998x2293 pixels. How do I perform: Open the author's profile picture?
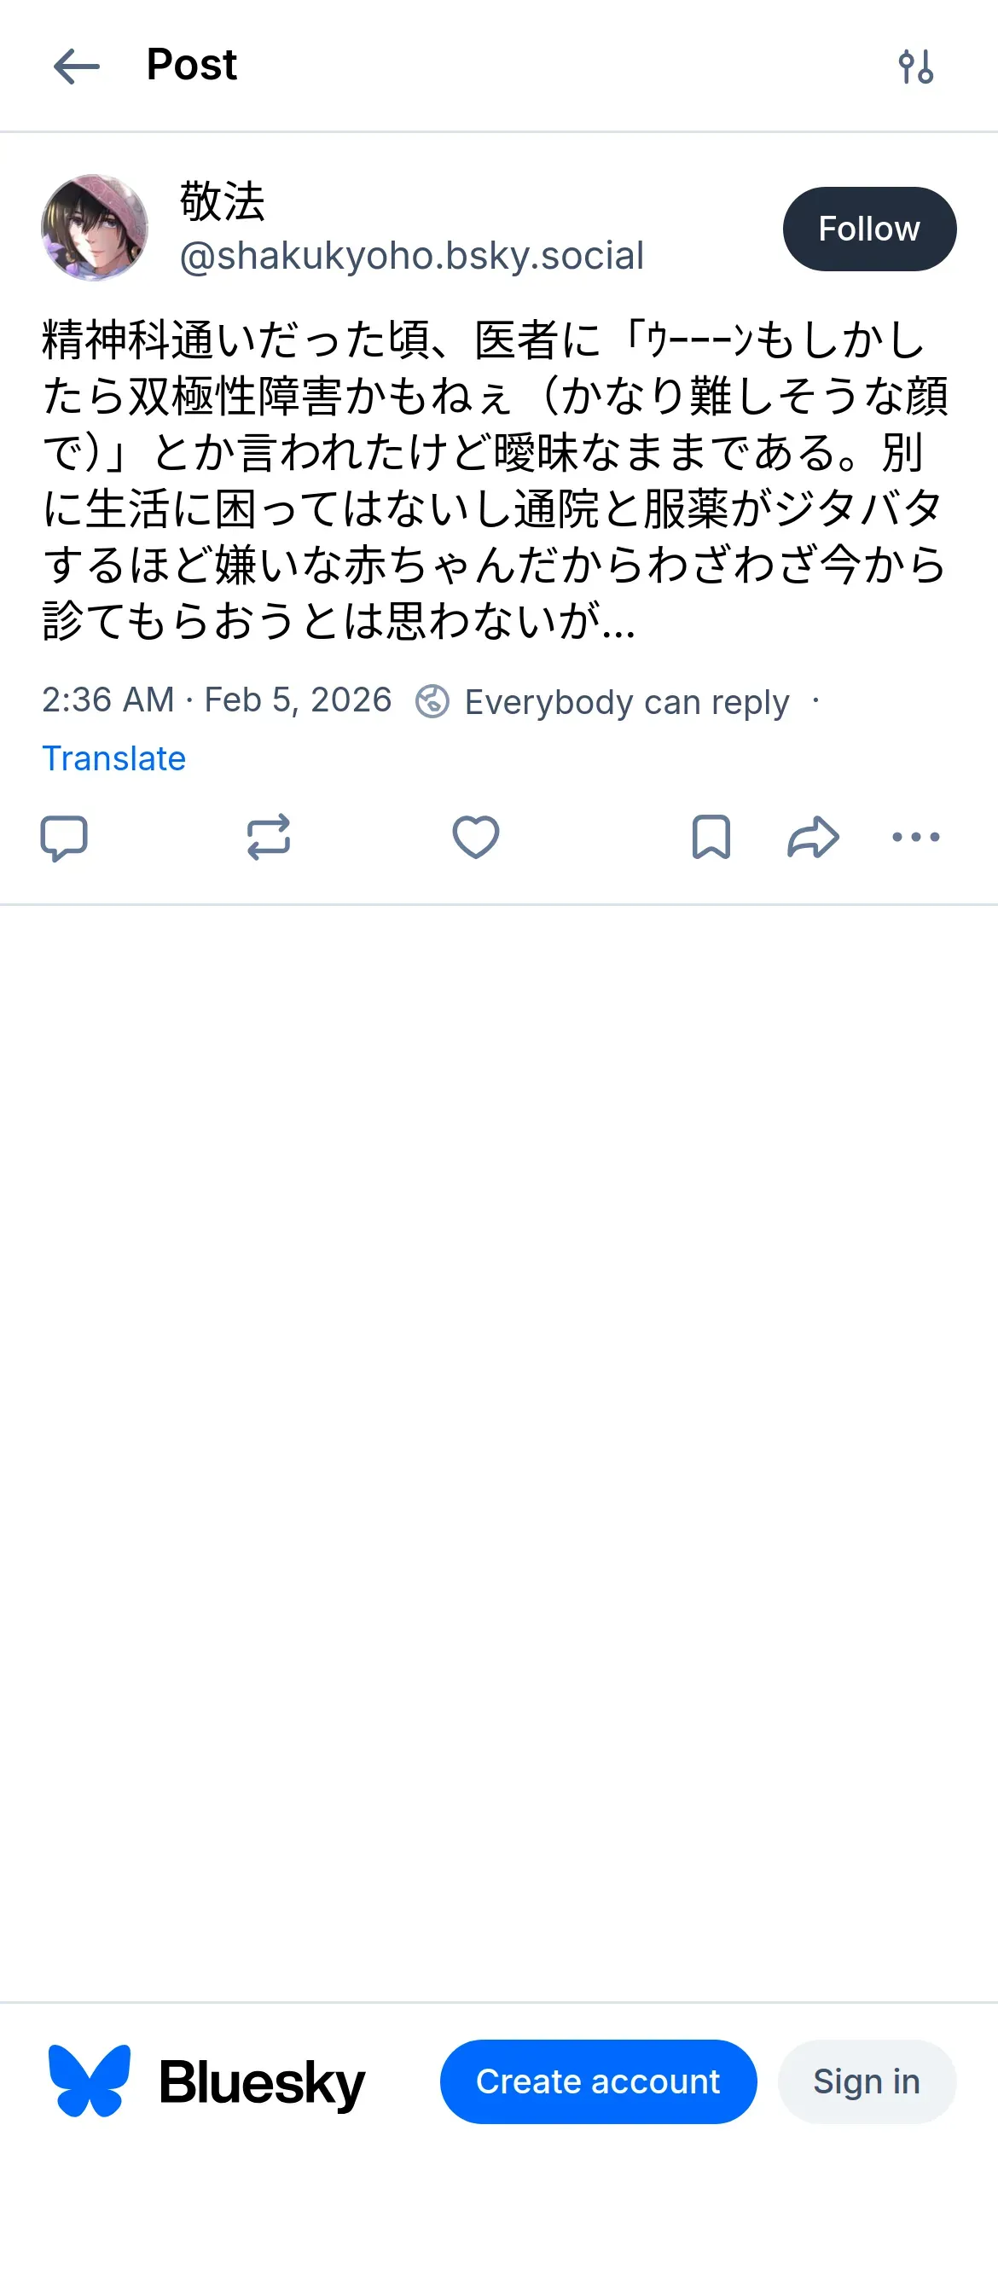95,228
